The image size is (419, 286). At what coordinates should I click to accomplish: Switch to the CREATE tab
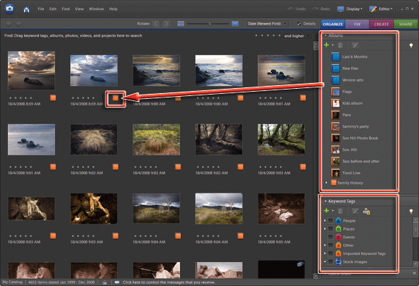[381, 24]
